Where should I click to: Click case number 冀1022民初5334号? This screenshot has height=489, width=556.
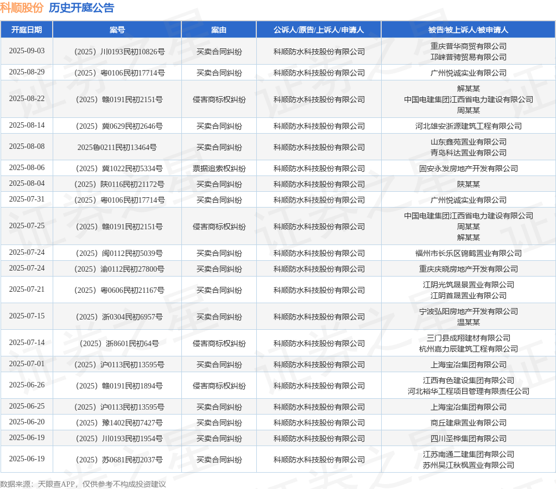tap(119, 168)
